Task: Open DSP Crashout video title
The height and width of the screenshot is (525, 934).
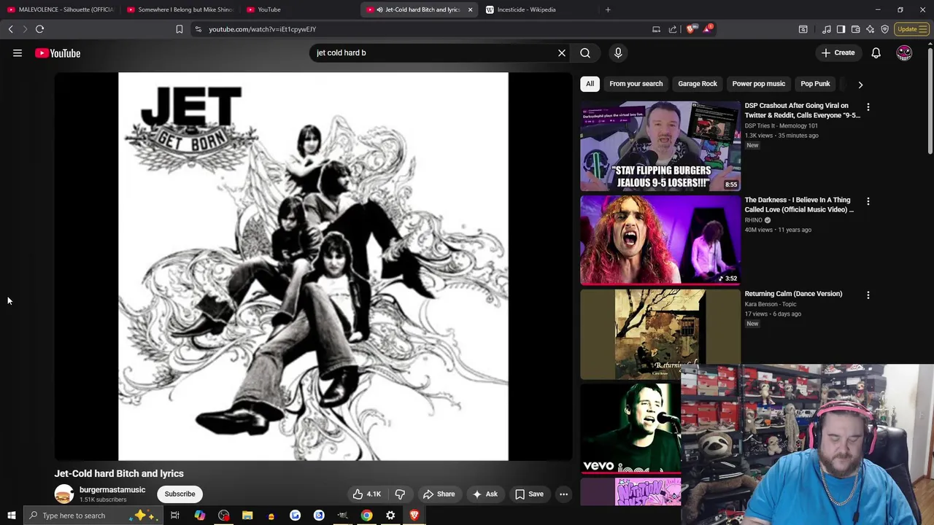Action: [802, 110]
